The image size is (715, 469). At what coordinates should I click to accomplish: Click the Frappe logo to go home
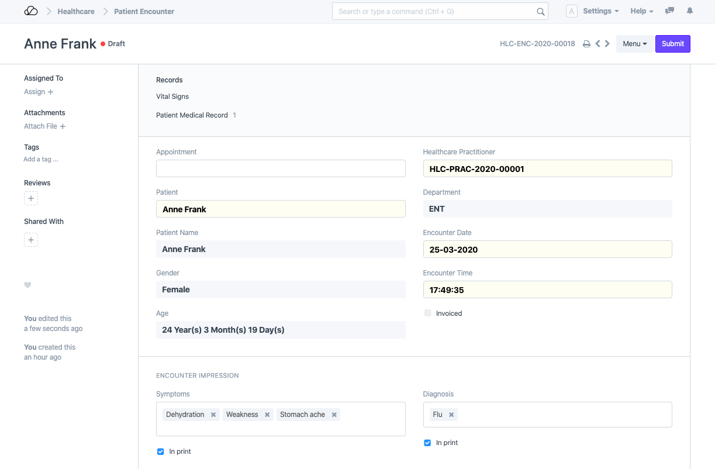(31, 11)
